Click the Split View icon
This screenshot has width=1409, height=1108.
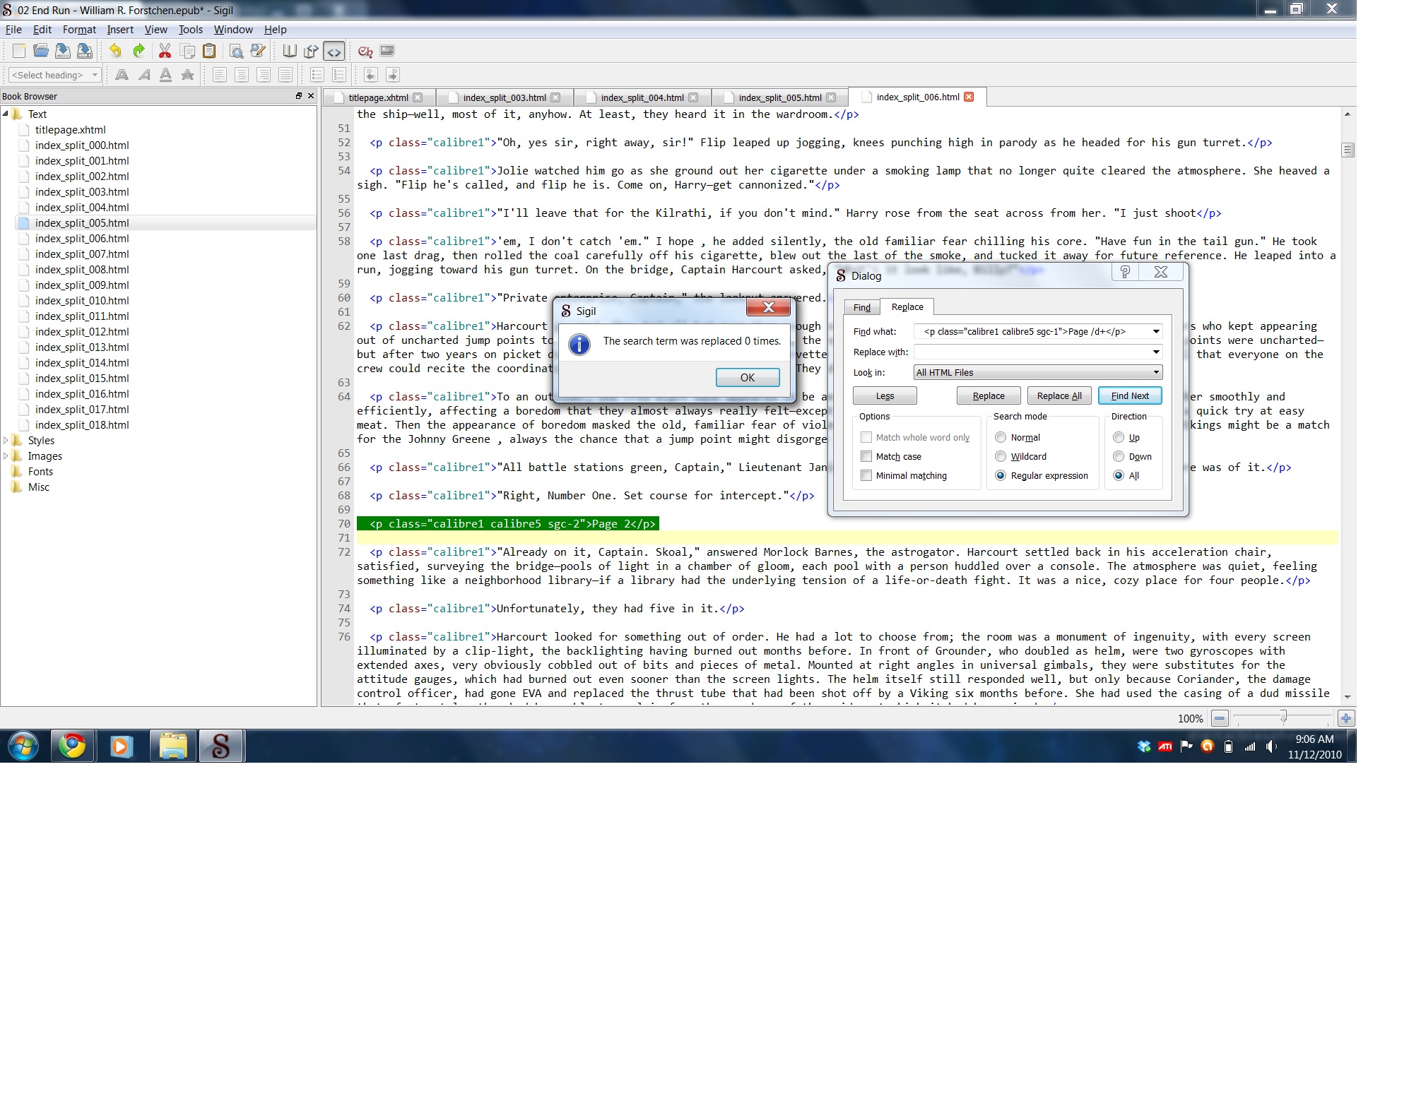(x=311, y=51)
